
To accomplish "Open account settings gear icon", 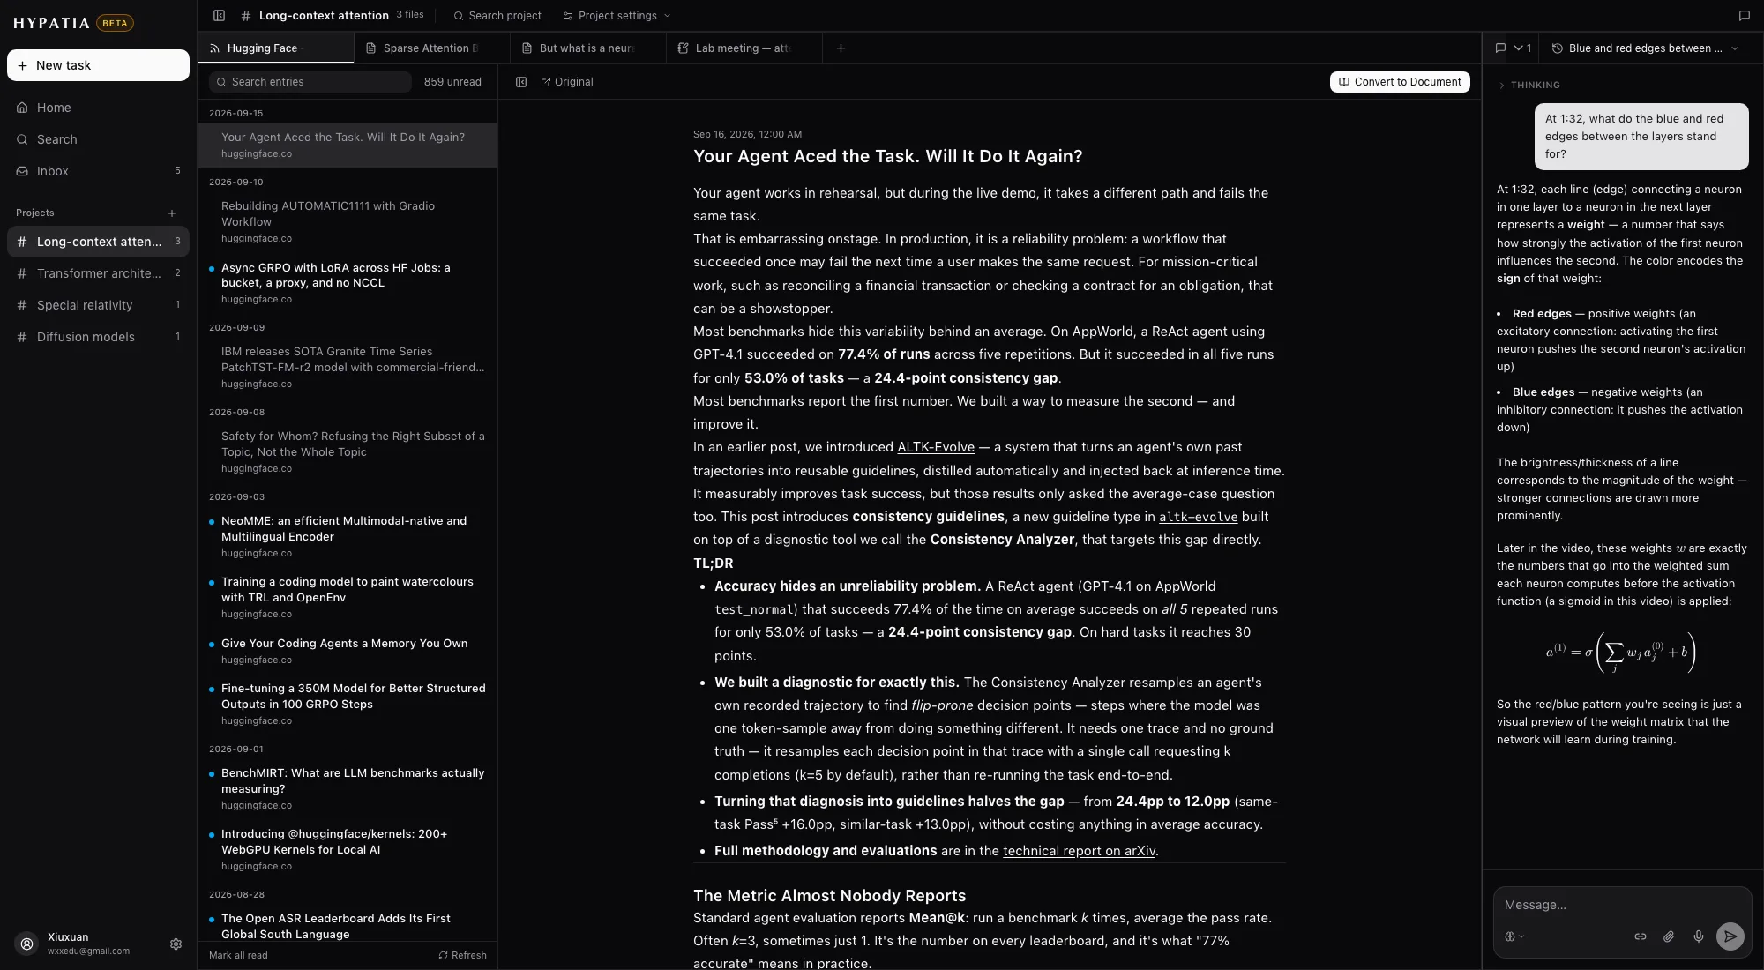I will point(176,944).
